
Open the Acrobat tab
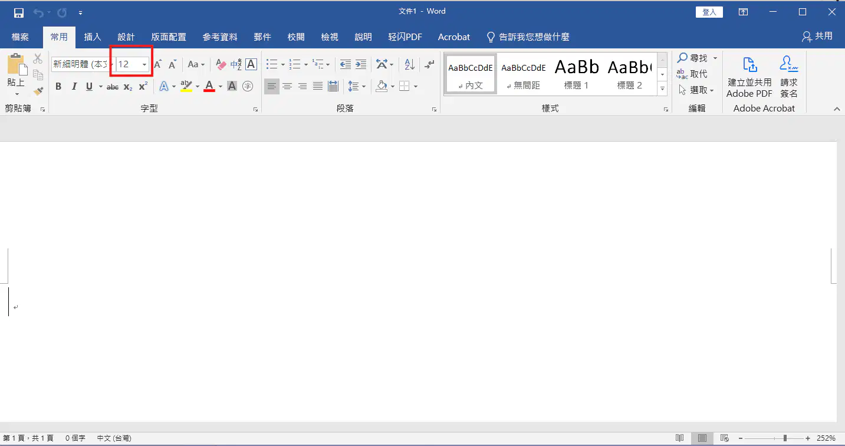[454, 37]
